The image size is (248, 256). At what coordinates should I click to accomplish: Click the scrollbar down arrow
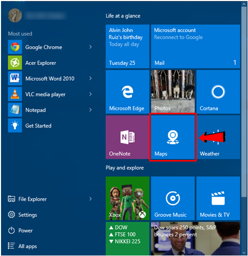click(244, 253)
